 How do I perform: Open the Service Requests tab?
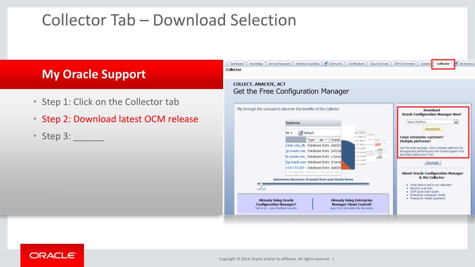tap(279, 64)
